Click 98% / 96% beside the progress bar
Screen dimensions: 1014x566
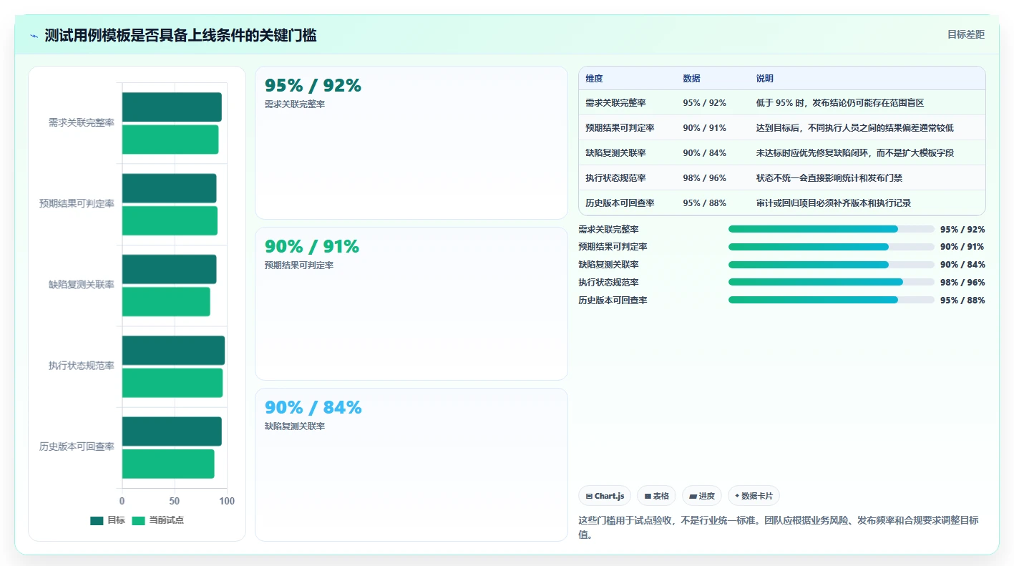tap(962, 283)
